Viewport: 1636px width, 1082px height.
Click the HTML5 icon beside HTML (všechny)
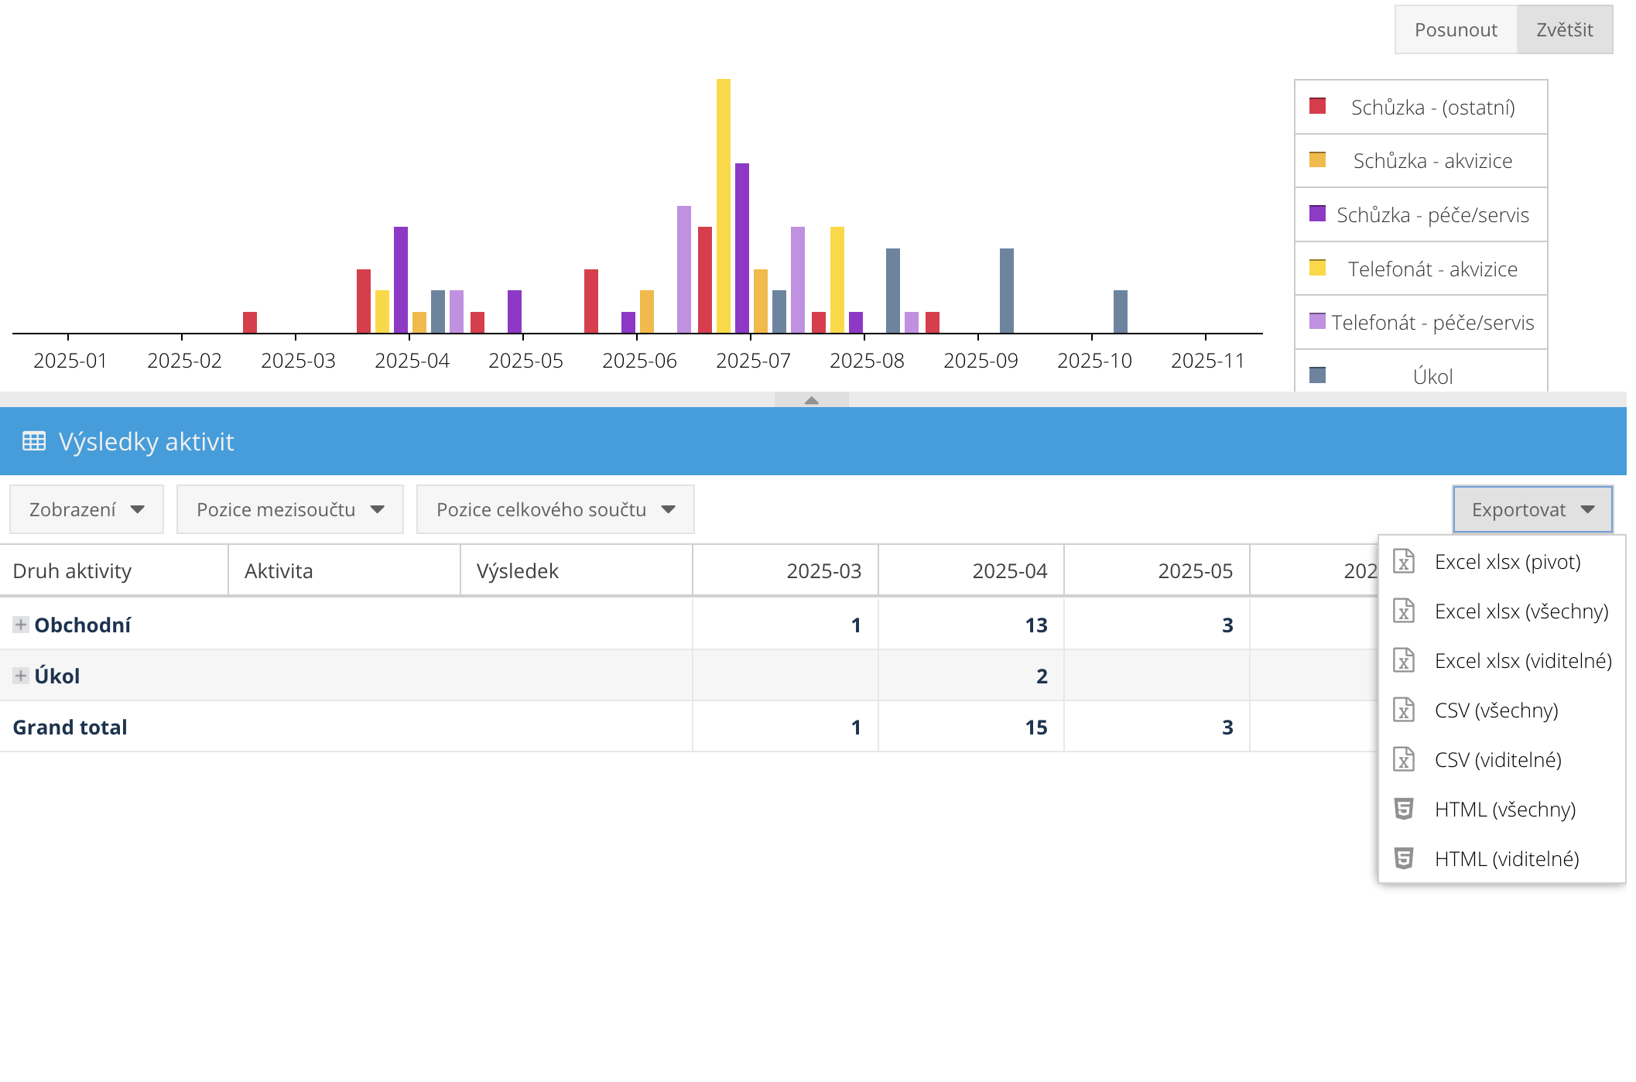click(1403, 809)
